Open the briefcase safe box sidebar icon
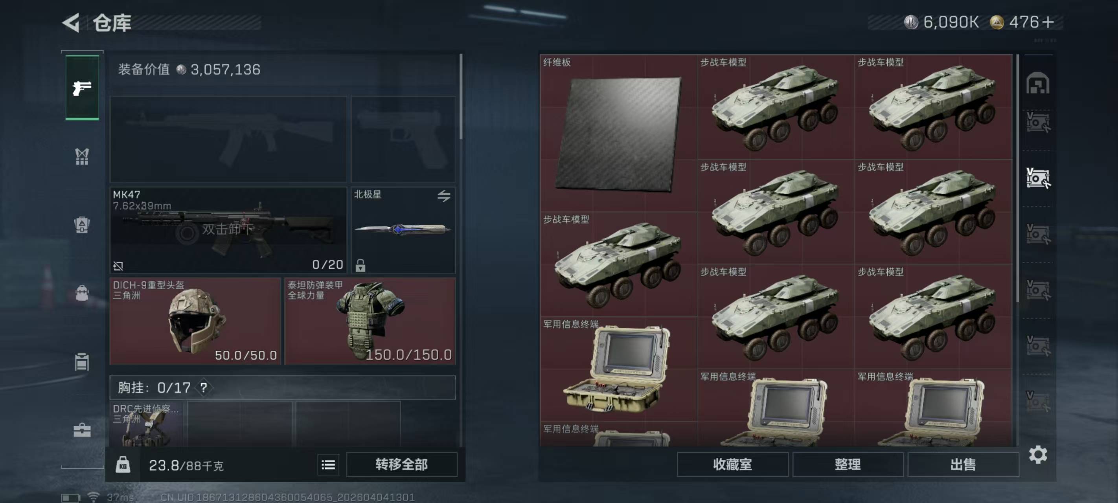Screen dimensions: 1118x503 click(82, 430)
